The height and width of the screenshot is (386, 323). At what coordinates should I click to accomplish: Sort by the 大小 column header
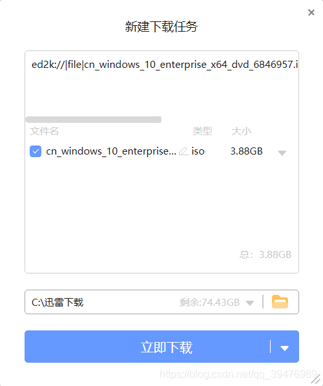[241, 131]
